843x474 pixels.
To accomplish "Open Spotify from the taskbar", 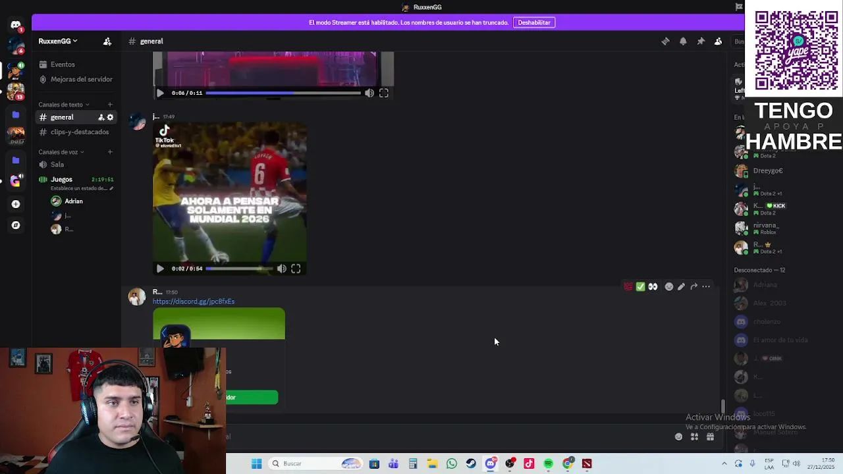I will [548, 463].
